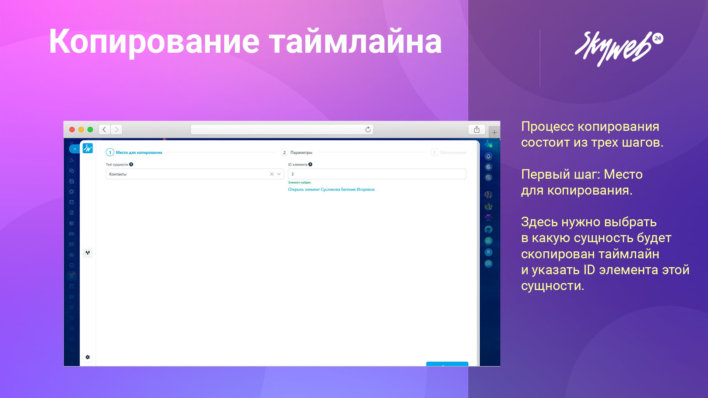The height and width of the screenshot is (398, 708).
Task: Click the Skyweb app logo icon
Action: coord(88,149)
